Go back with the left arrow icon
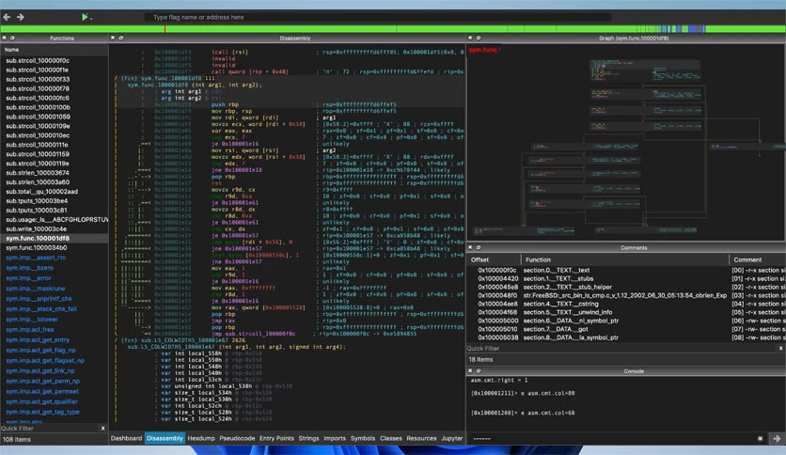Viewport: 786px width, 455px height. pos(7,17)
